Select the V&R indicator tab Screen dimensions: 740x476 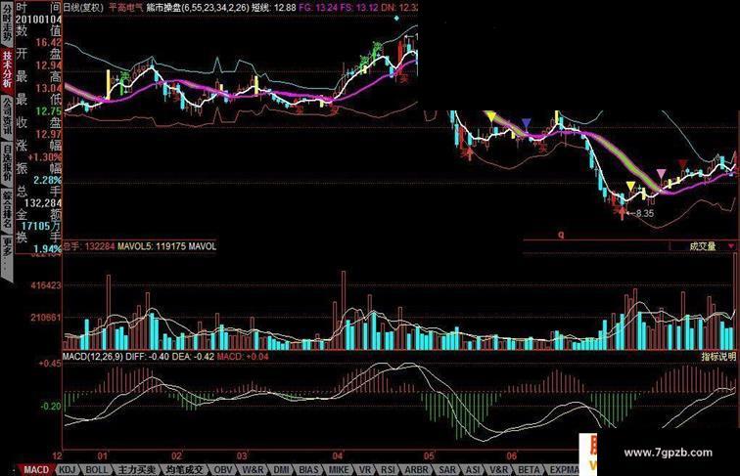499,470
